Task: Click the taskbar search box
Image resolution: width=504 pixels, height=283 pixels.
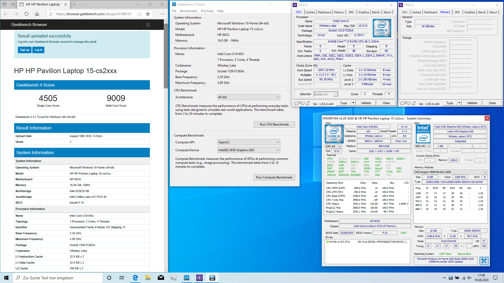Action: [58, 278]
